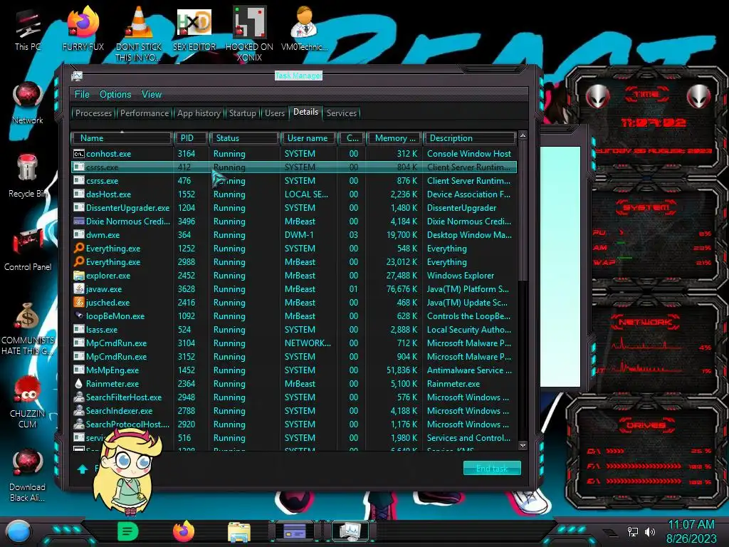The height and width of the screenshot is (547, 729).
Task: Open File Explorer from the taskbar
Action: pyautogui.click(x=239, y=532)
